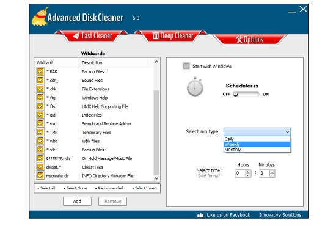Click the Add wildcard button

pos(77,201)
